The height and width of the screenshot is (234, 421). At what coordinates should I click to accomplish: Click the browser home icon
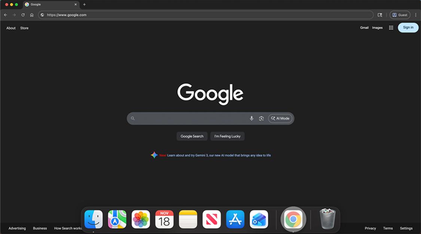click(32, 15)
